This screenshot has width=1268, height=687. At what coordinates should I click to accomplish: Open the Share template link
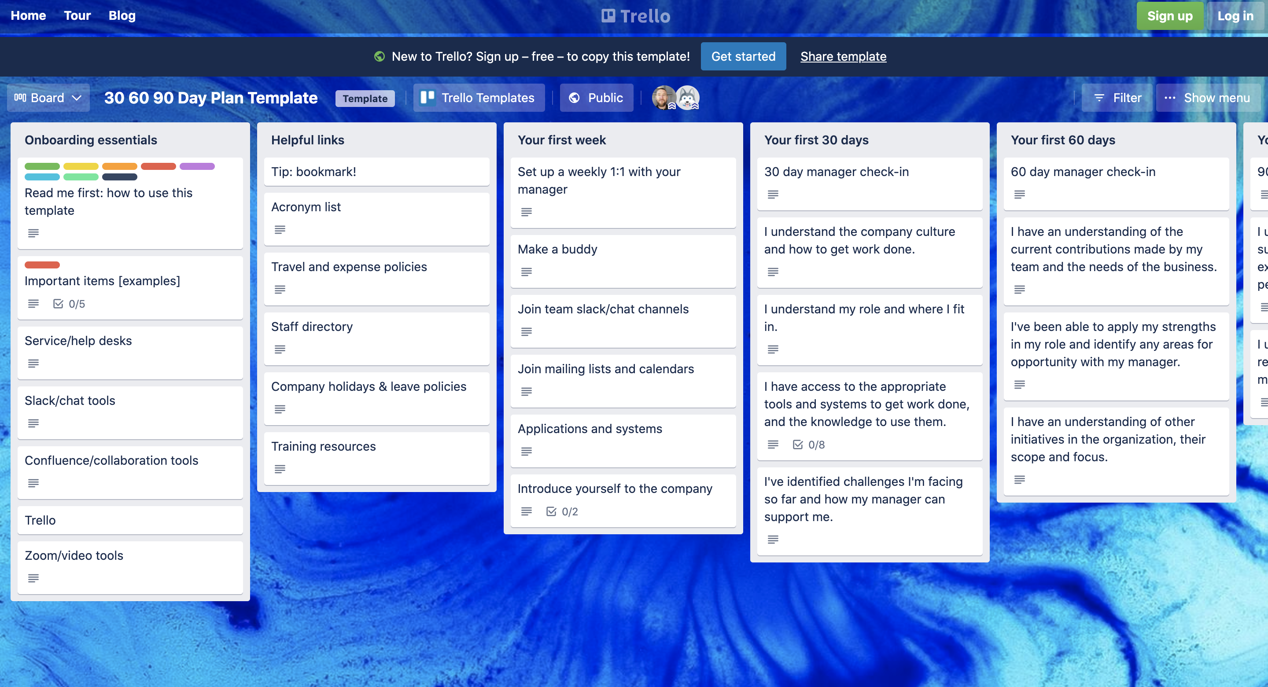[843, 56]
